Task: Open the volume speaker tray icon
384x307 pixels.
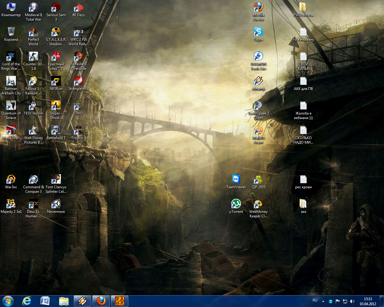Action: coord(352,301)
